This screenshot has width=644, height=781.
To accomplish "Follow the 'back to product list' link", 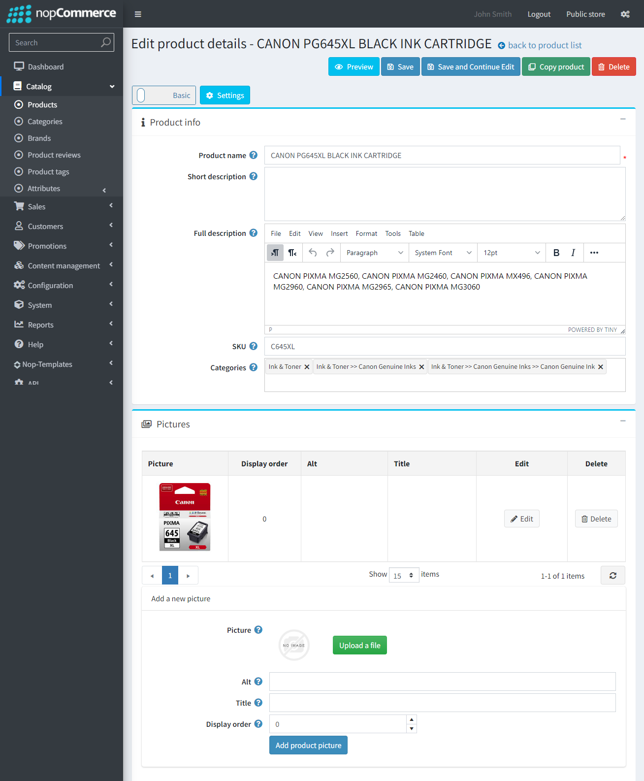I will click(x=544, y=45).
